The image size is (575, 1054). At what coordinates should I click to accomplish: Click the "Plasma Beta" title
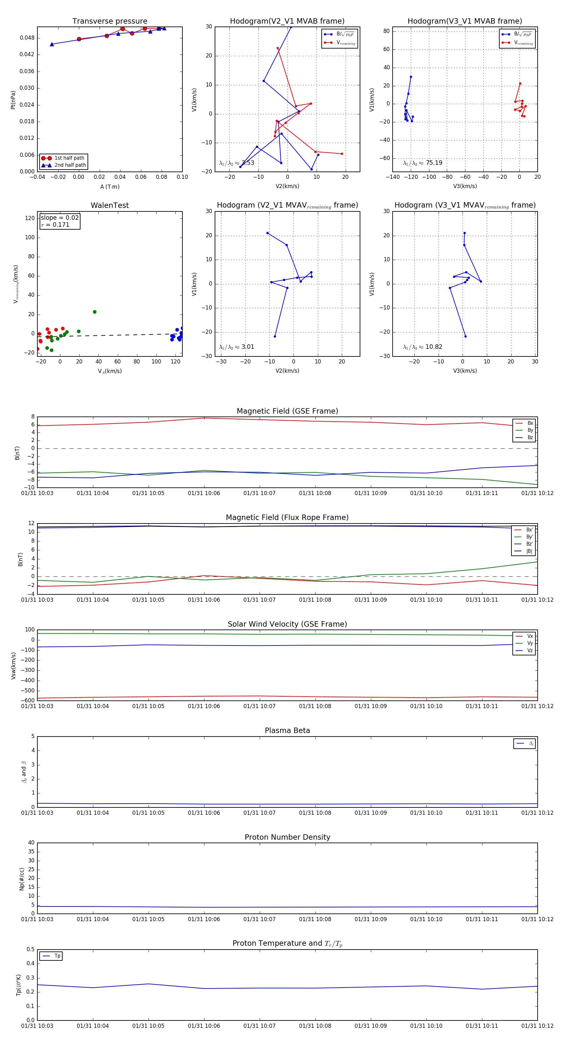287,730
